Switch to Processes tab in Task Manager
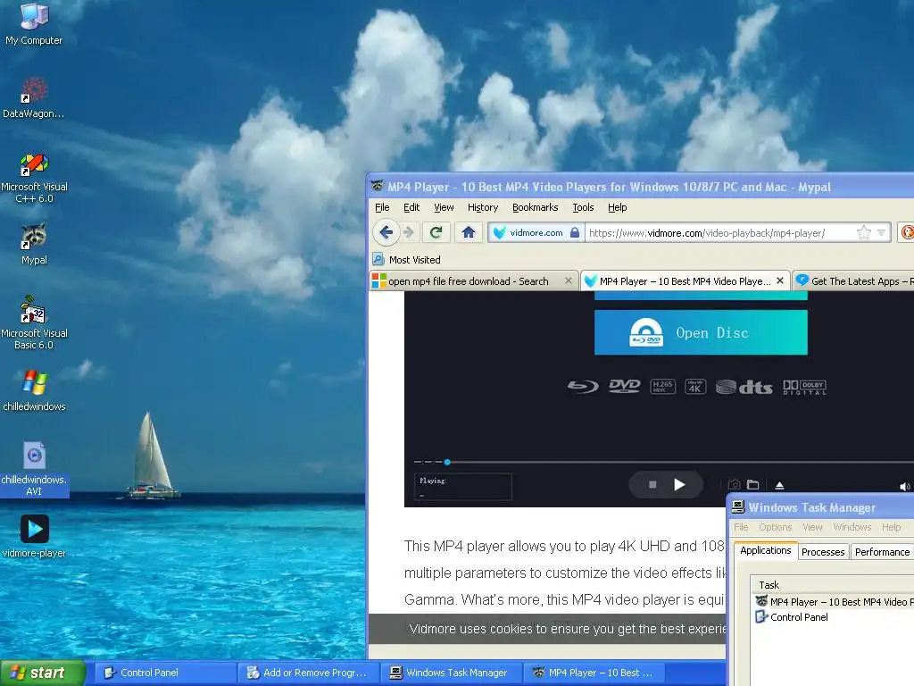The width and height of the screenshot is (914, 686). (822, 552)
